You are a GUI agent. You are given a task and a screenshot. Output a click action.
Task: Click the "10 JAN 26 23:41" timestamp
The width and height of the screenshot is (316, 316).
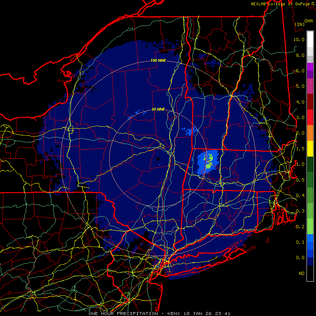(207, 314)
